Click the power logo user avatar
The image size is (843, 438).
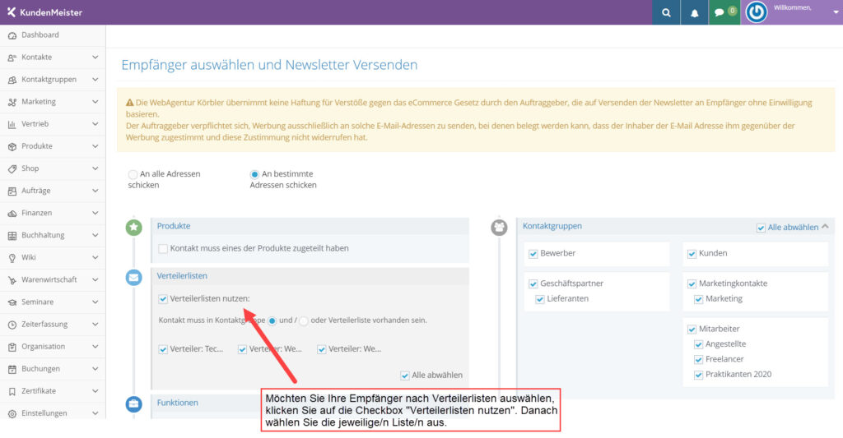point(756,12)
